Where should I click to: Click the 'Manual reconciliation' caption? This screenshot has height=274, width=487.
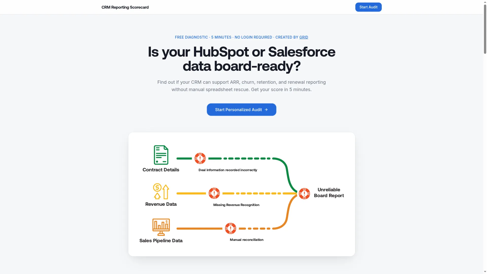point(247,240)
